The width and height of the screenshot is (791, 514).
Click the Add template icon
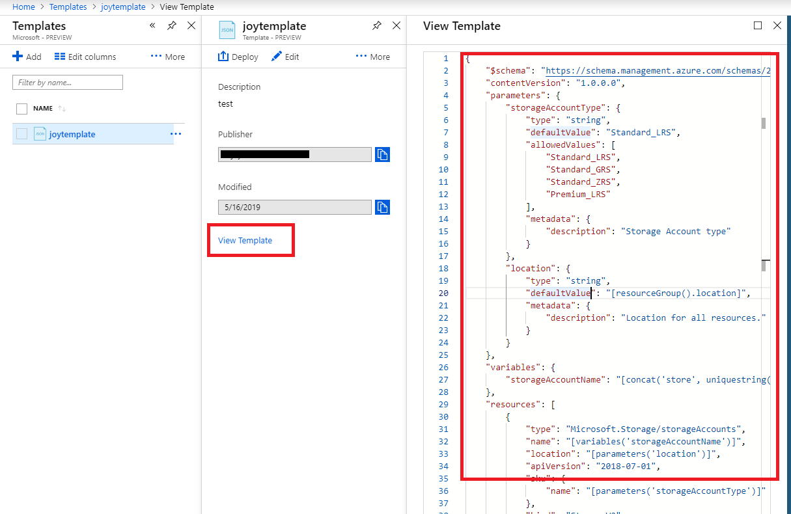[x=27, y=57]
